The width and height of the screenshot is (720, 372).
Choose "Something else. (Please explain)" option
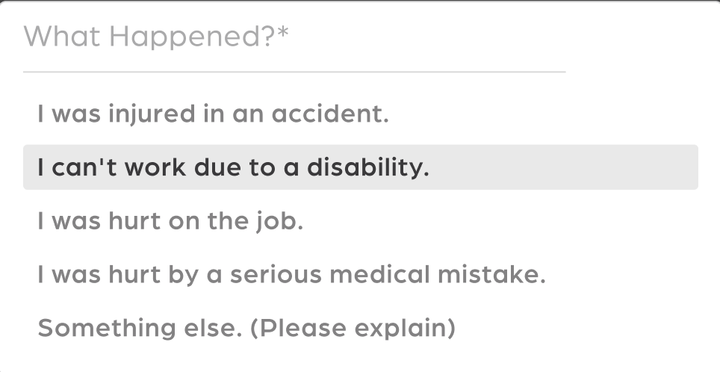click(x=246, y=328)
